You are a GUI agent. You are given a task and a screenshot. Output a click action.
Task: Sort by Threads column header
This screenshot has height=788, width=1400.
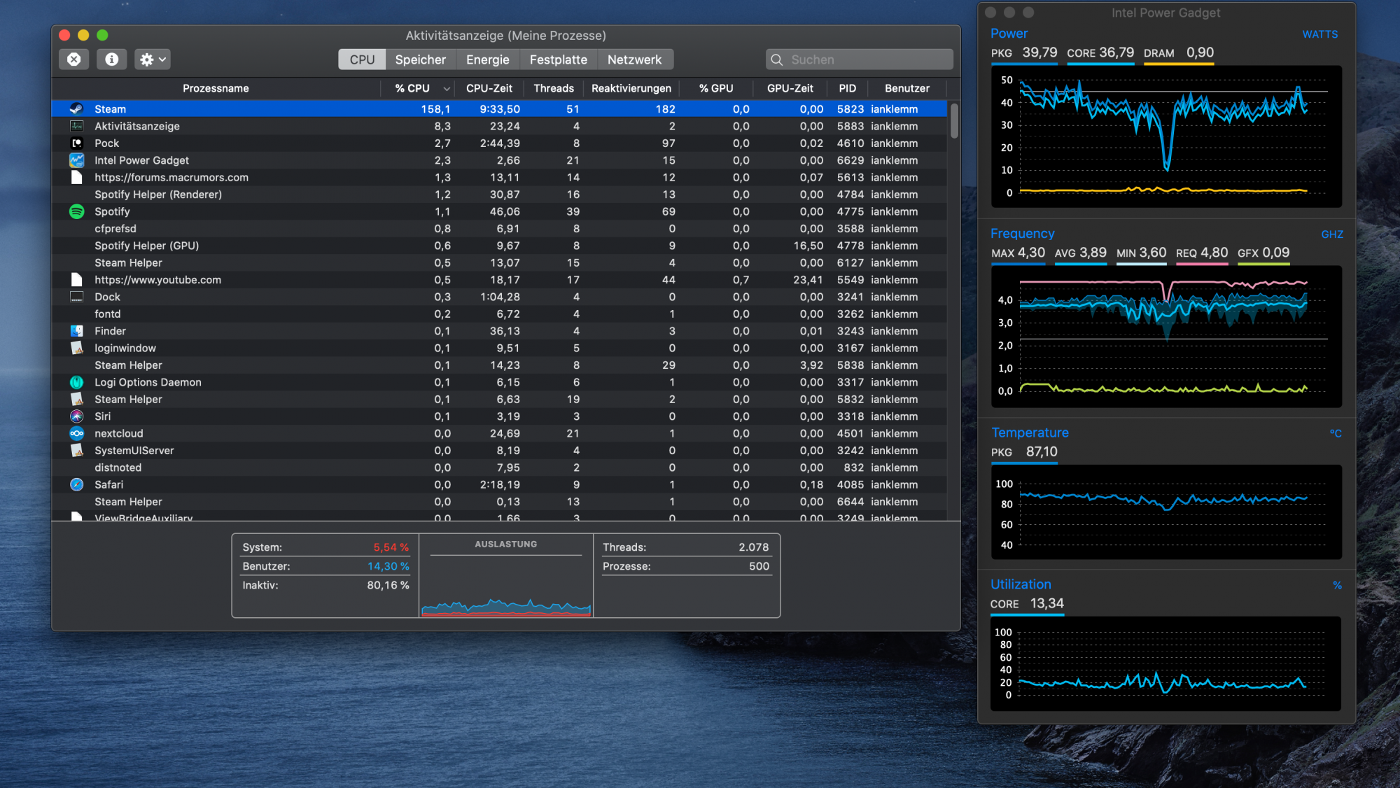pyautogui.click(x=554, y=88)
